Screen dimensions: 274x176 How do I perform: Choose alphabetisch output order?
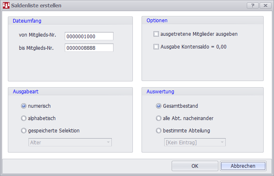pos(24,118)
